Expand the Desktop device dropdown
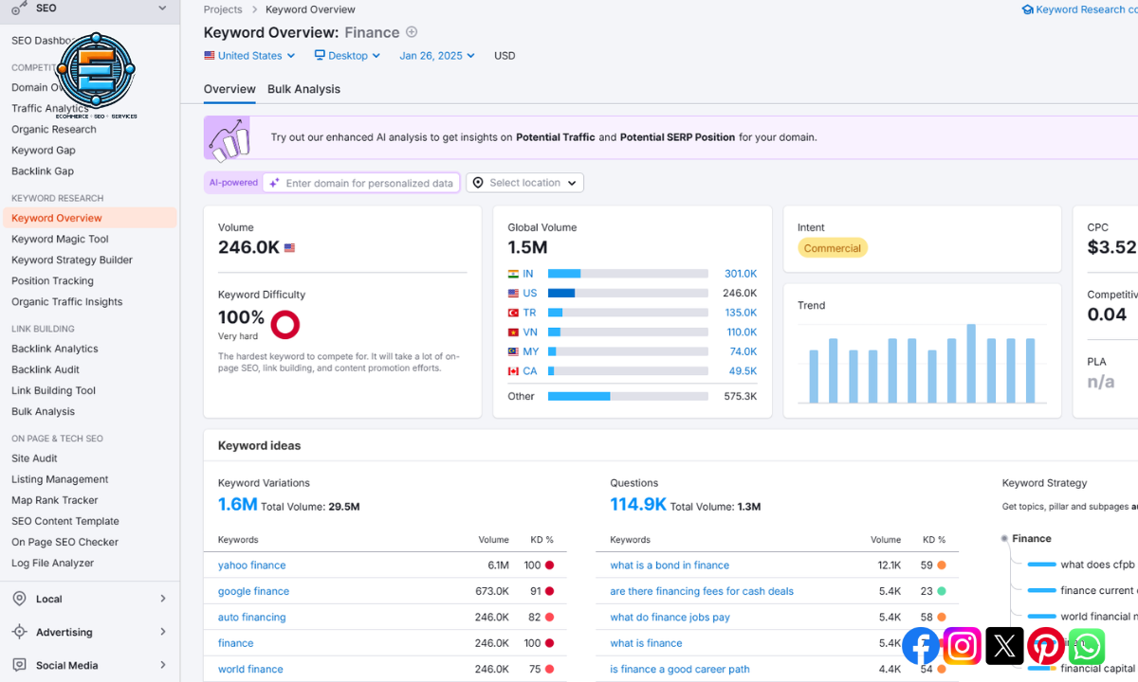 tap(346, 55)
